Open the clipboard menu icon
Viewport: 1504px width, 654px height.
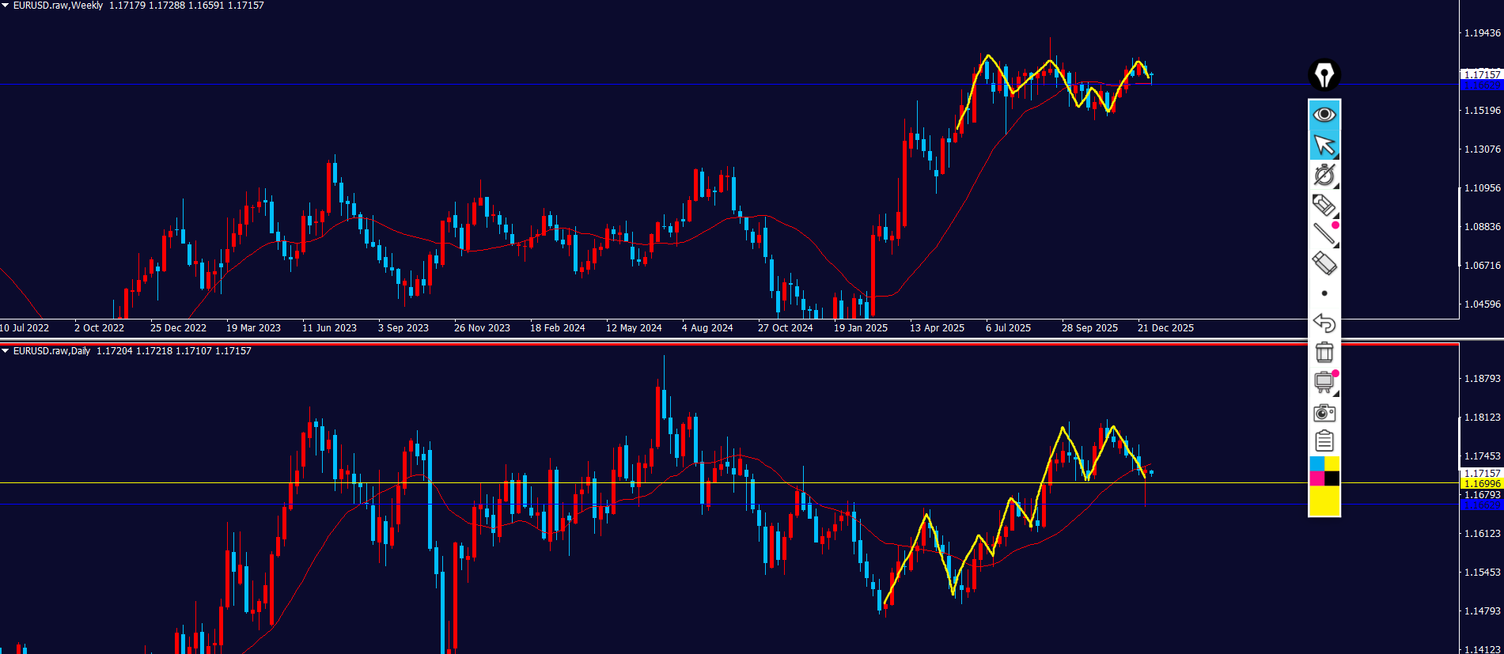point(1324,441)
